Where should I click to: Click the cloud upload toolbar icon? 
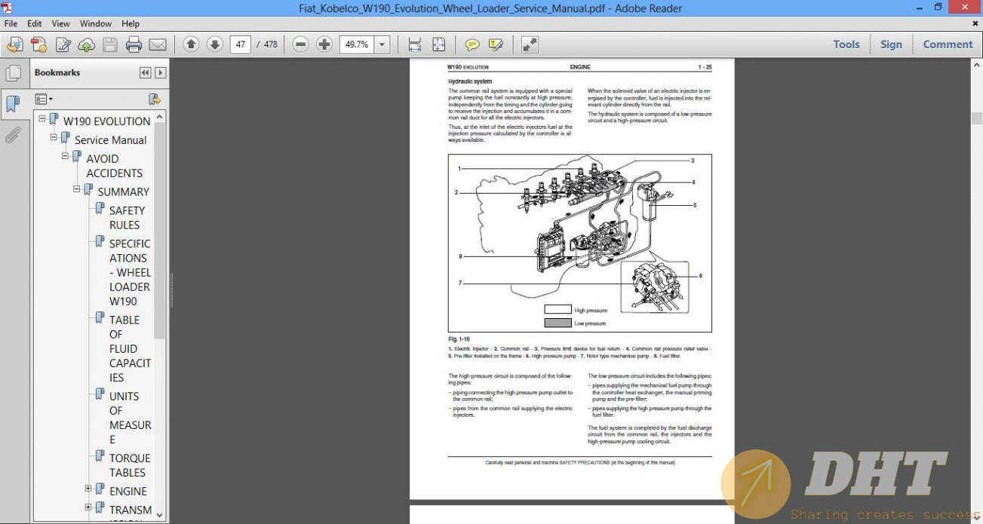(86, 44)
